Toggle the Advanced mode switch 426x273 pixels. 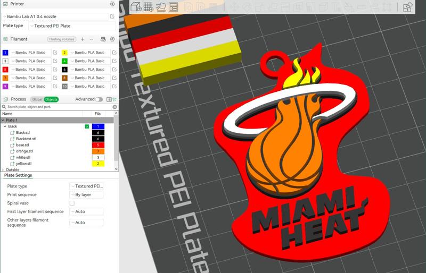99,99
